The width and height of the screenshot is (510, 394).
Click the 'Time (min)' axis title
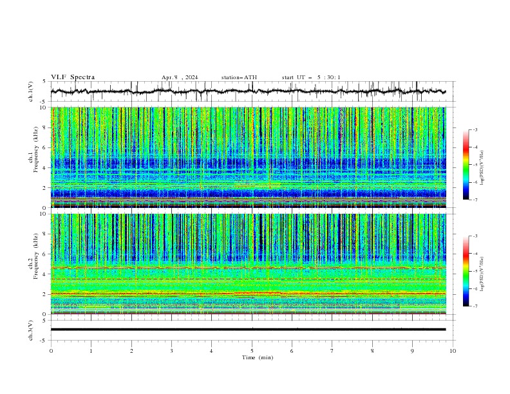pyautogui.click(x=258, y=357)
